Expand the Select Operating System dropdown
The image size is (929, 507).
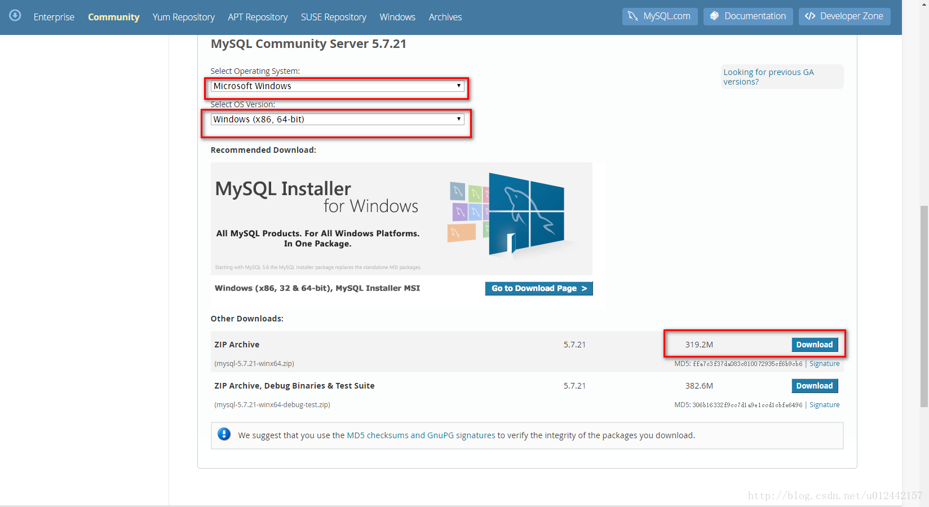coord(337,86)
